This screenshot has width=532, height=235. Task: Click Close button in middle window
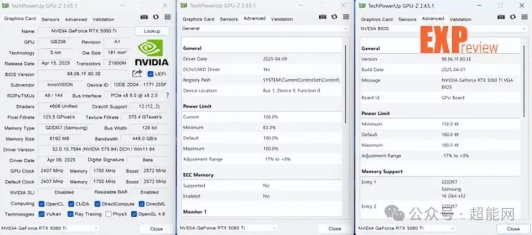pyautogui.click(x=335, y=228)
